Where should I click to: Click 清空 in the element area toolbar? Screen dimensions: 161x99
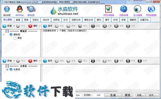point(83,61)
